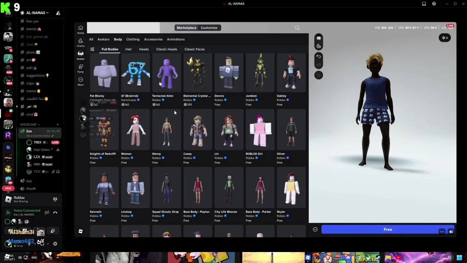Viewport: 467px width, 263px height.
Task: Join the RooM voice channel
Action: (x=31, y=189)
